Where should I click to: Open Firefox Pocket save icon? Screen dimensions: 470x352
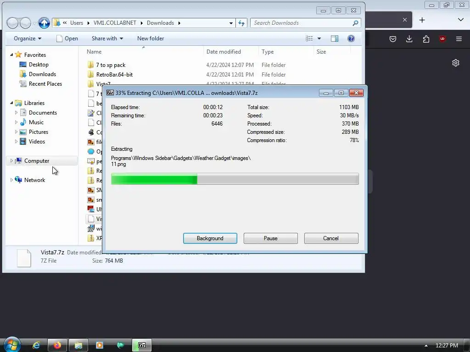coord(393,39)
